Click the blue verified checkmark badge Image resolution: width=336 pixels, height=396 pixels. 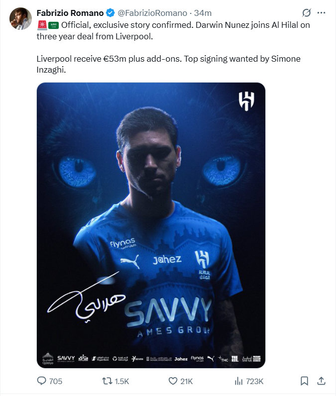point(110,13)
